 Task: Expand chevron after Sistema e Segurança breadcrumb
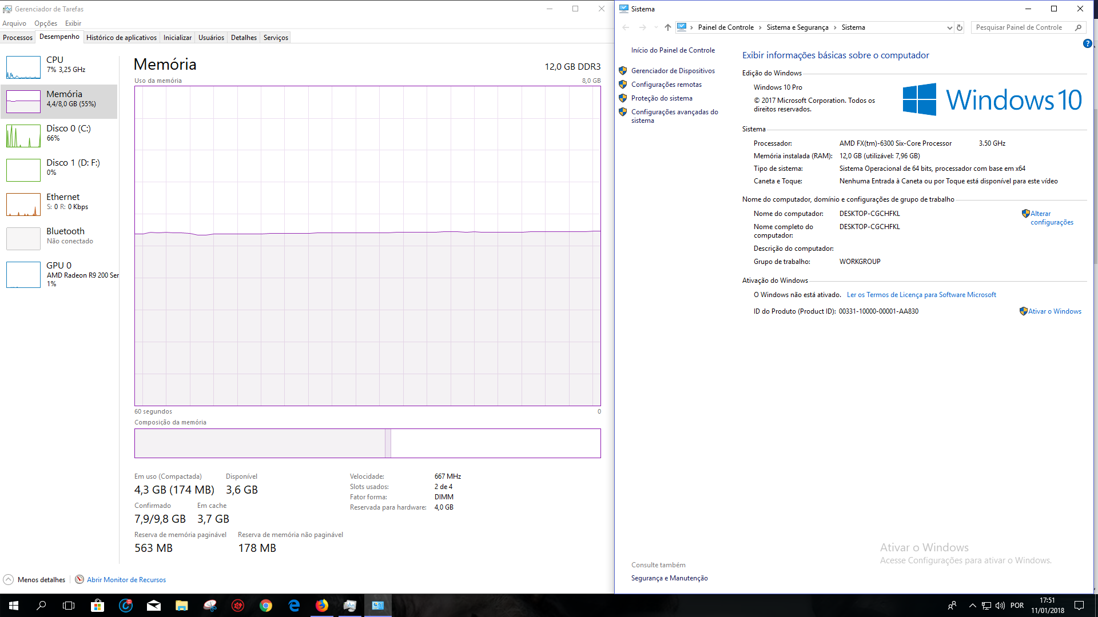click(835, 27)
